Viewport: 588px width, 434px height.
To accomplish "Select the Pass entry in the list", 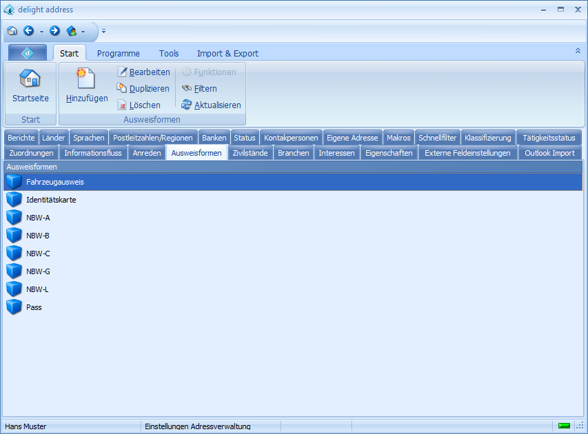I will tap(34, 307).
